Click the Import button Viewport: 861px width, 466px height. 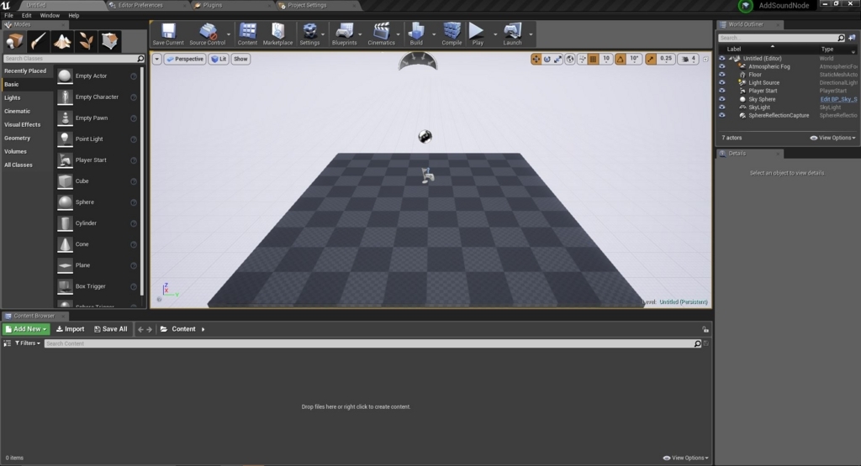click(x=71, y=329)
